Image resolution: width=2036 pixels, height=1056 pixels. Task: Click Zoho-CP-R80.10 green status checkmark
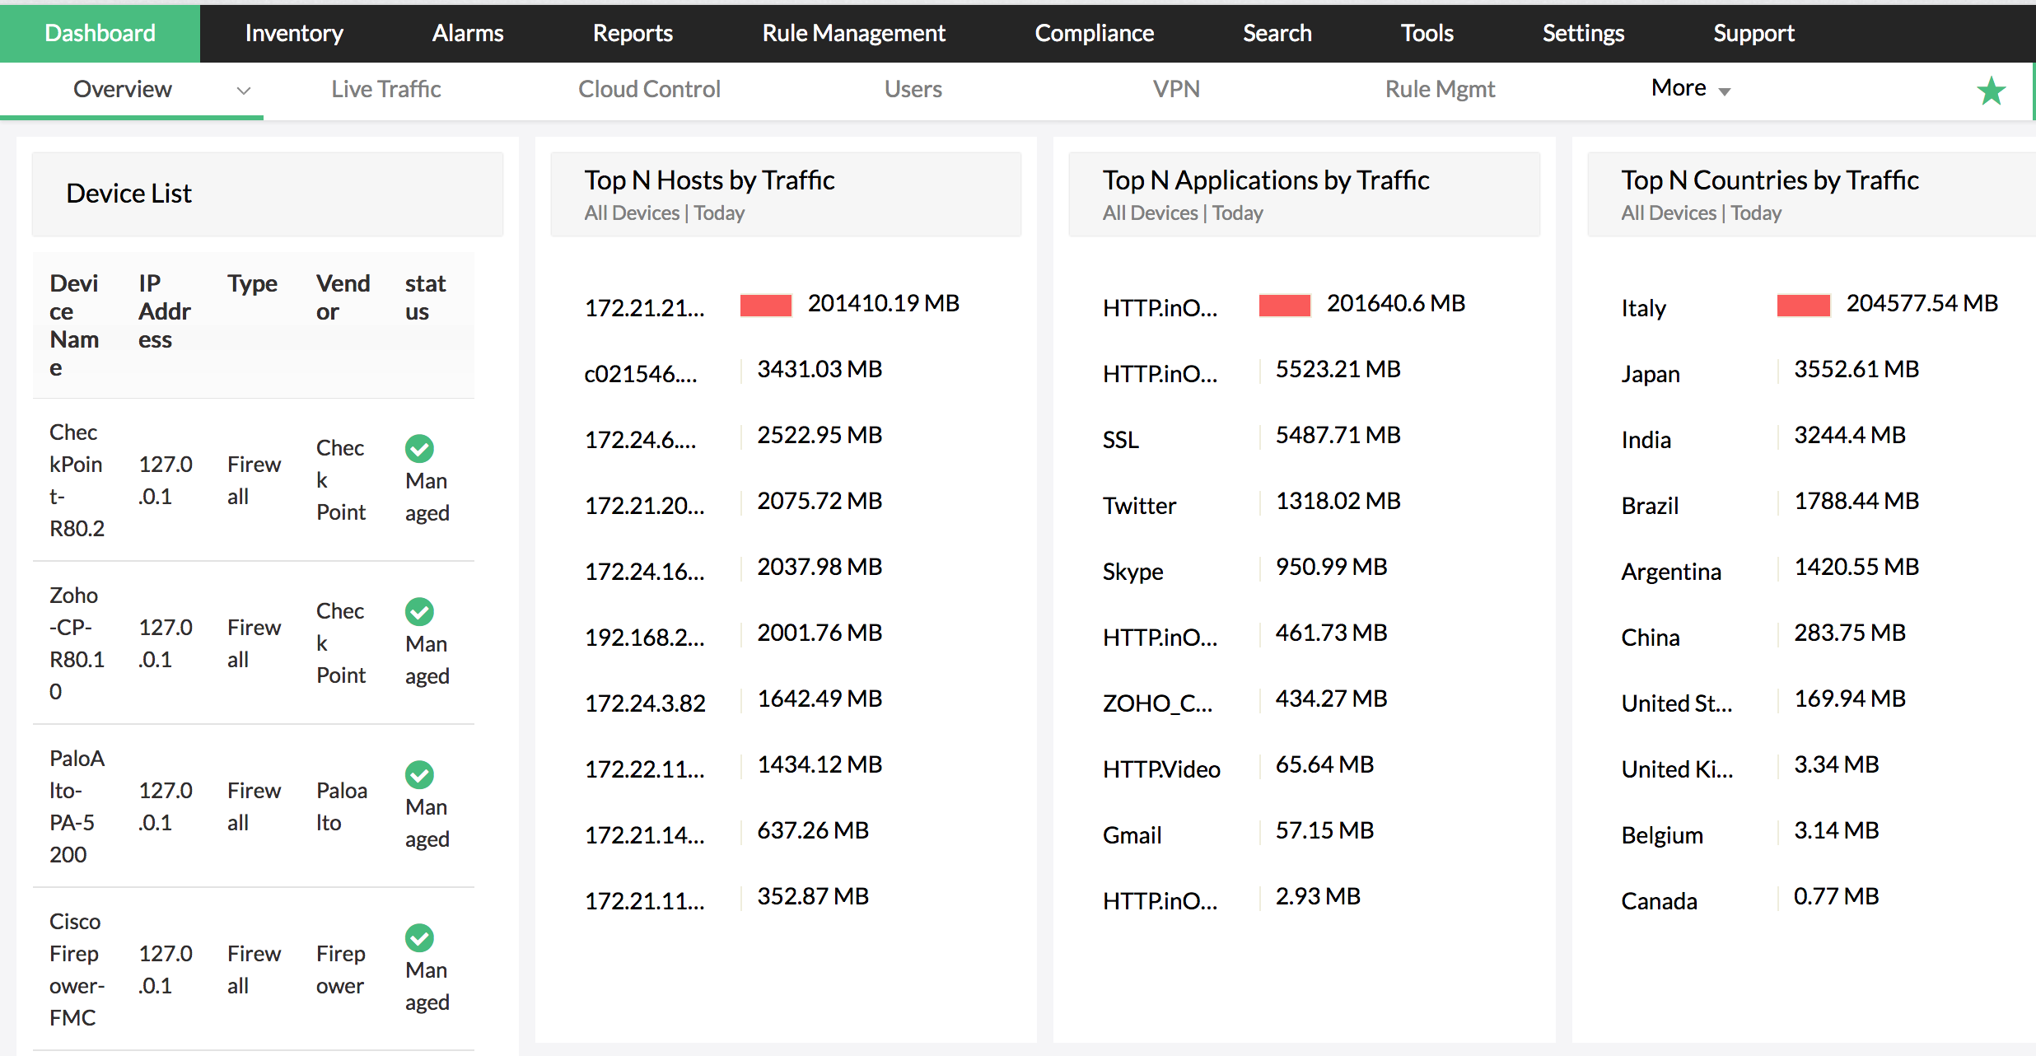419,611
